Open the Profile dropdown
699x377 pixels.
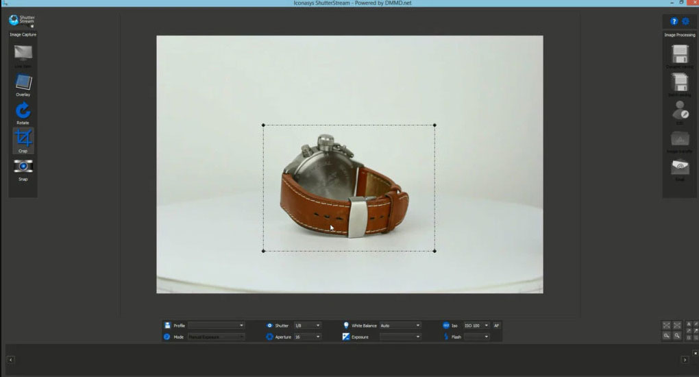[216, 325]
